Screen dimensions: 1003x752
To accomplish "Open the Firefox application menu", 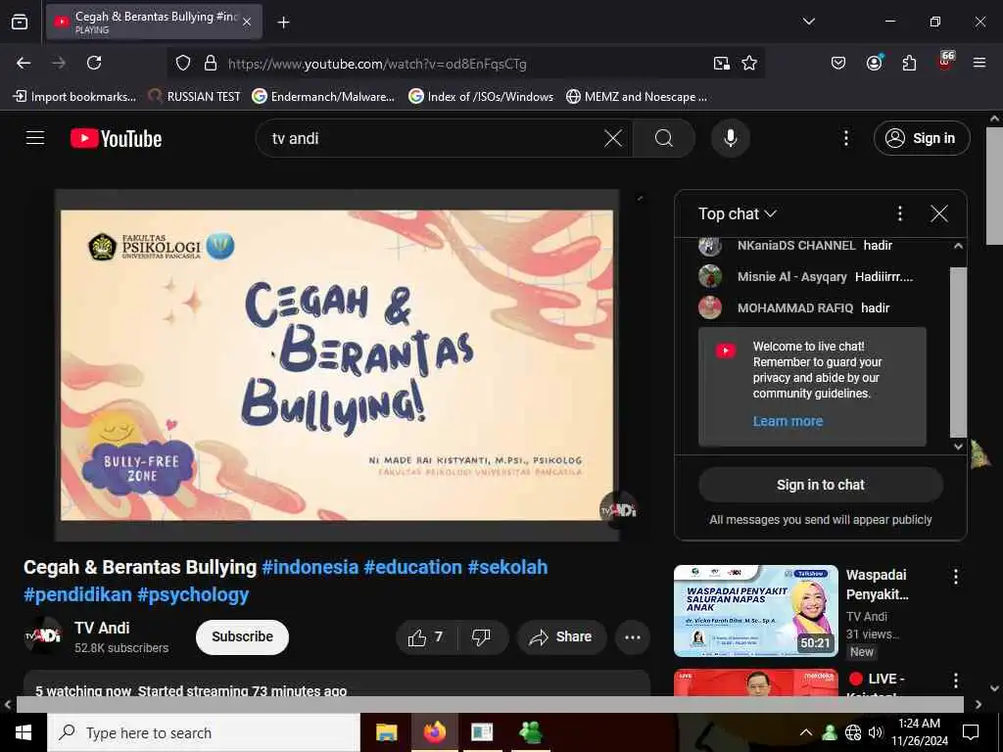I will pyautogui.click(x=979, y=63).
